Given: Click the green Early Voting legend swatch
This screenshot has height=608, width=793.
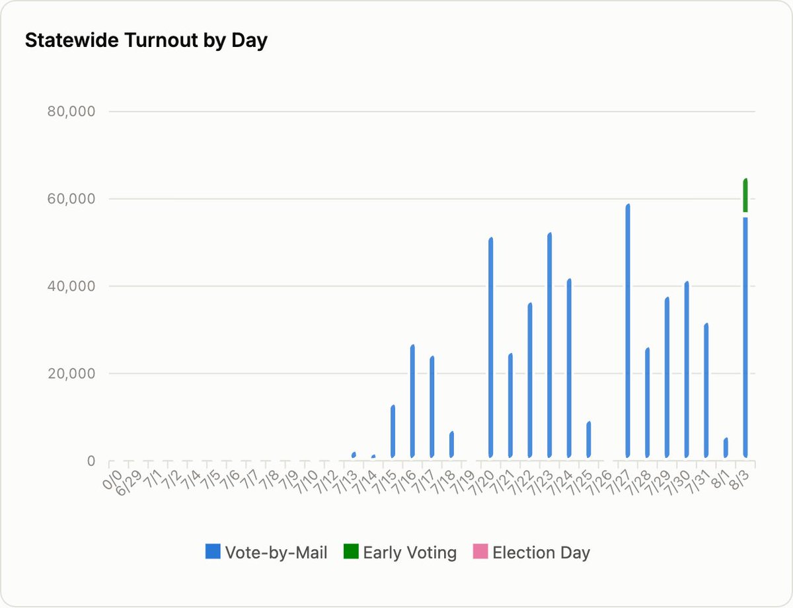Looking at the screenshot, I should click(351, 552).
